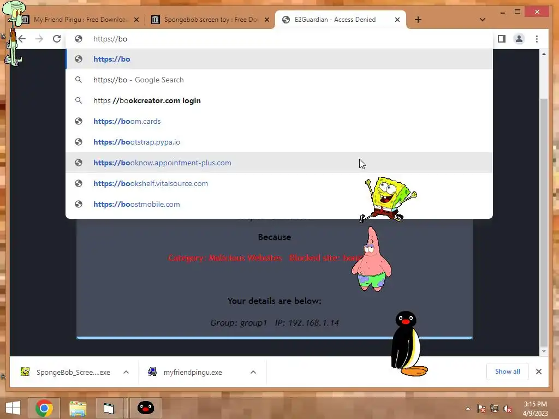This screenshot has height=419, width=559.
Task: Close the E2Guardian tab
Action: point(397,20)
